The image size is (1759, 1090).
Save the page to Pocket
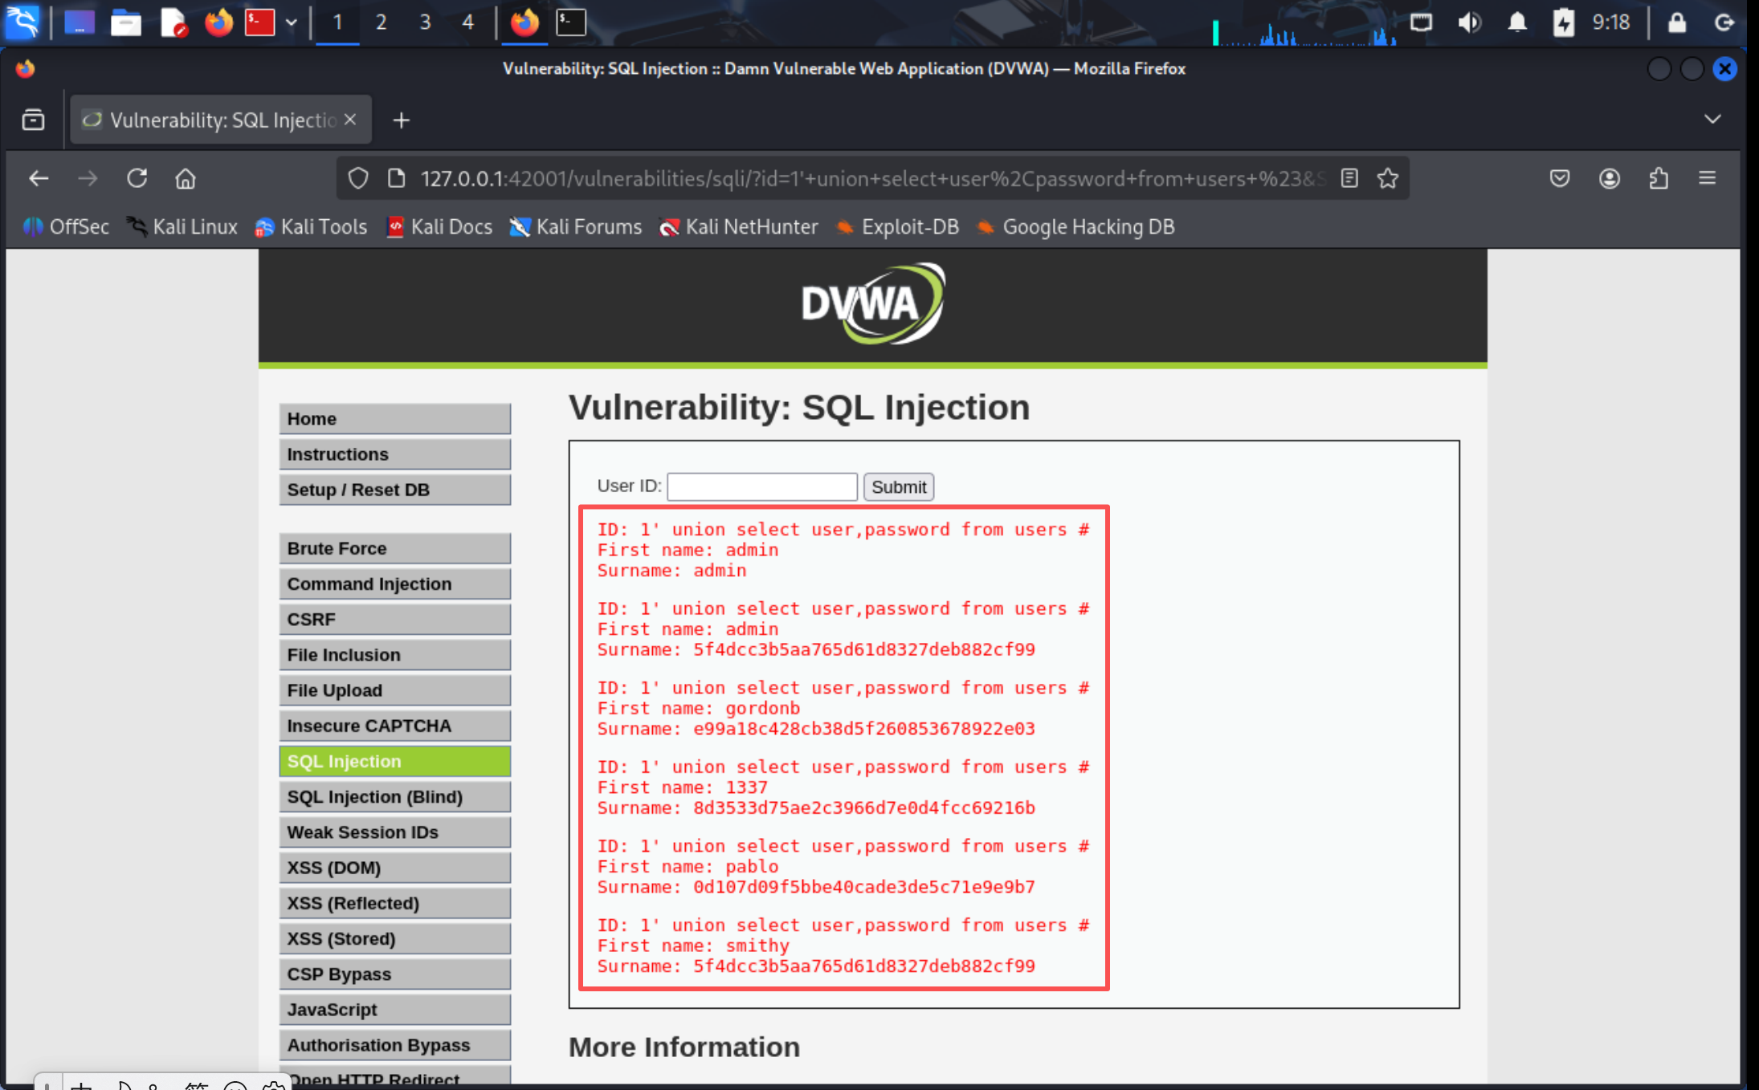tap(1560, 178)
